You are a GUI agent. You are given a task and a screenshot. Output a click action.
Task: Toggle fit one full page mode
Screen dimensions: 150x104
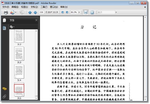point(92,12)
